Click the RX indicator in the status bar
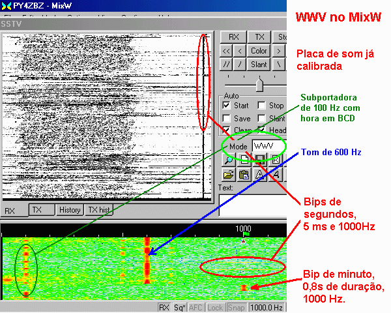This screenshot has width=391, height=313. click(164, 308)
